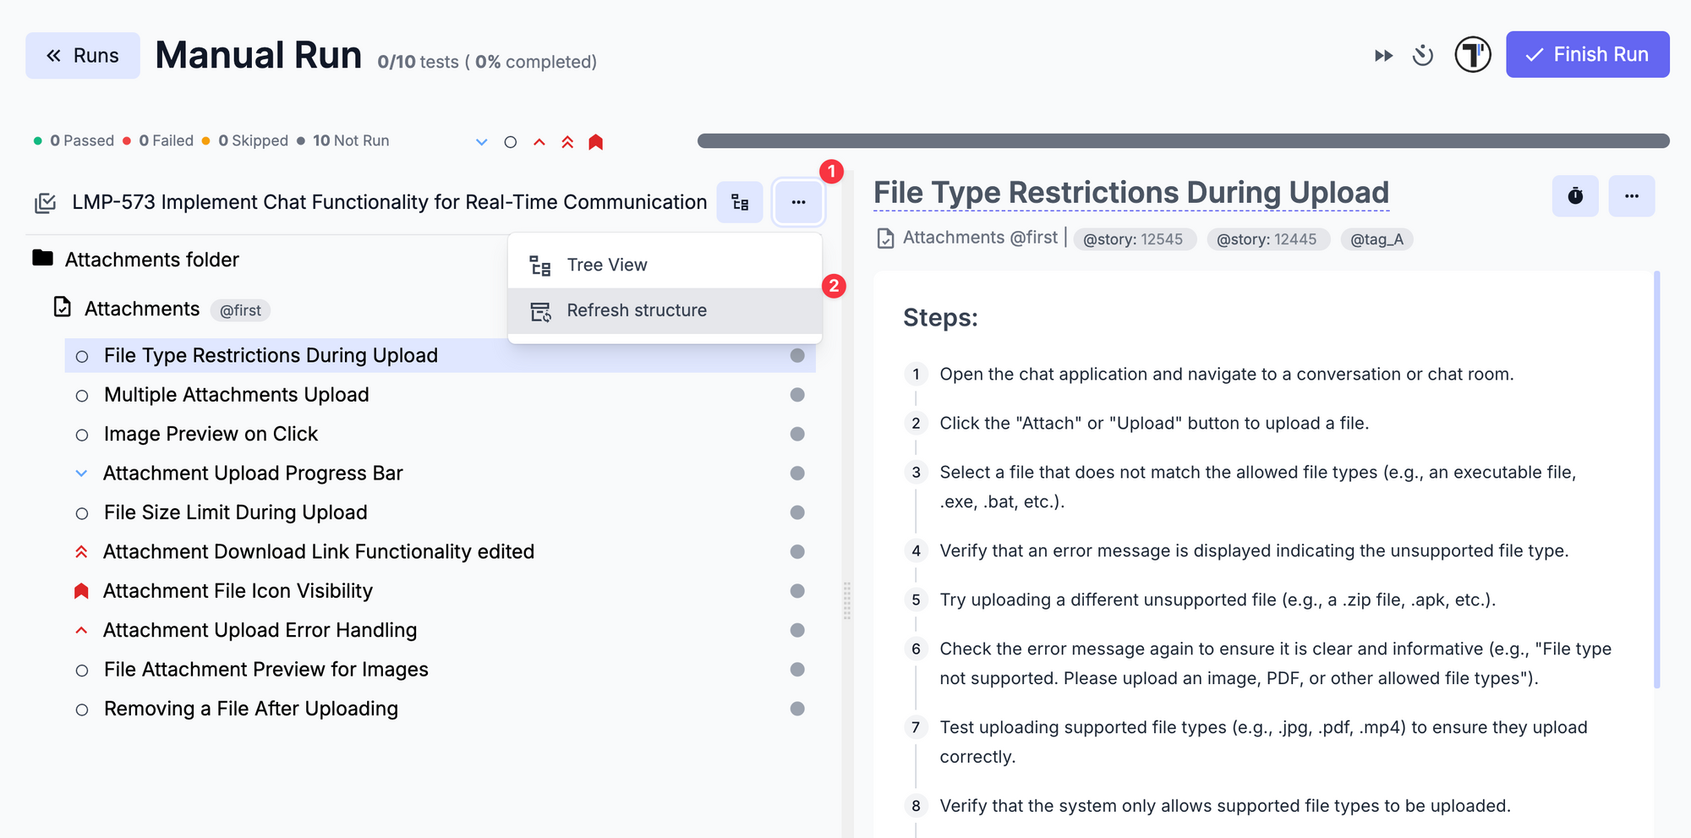Filter tests by 10 Not Run status
The width and height of the screenshot is (1691, 838).
342,140
